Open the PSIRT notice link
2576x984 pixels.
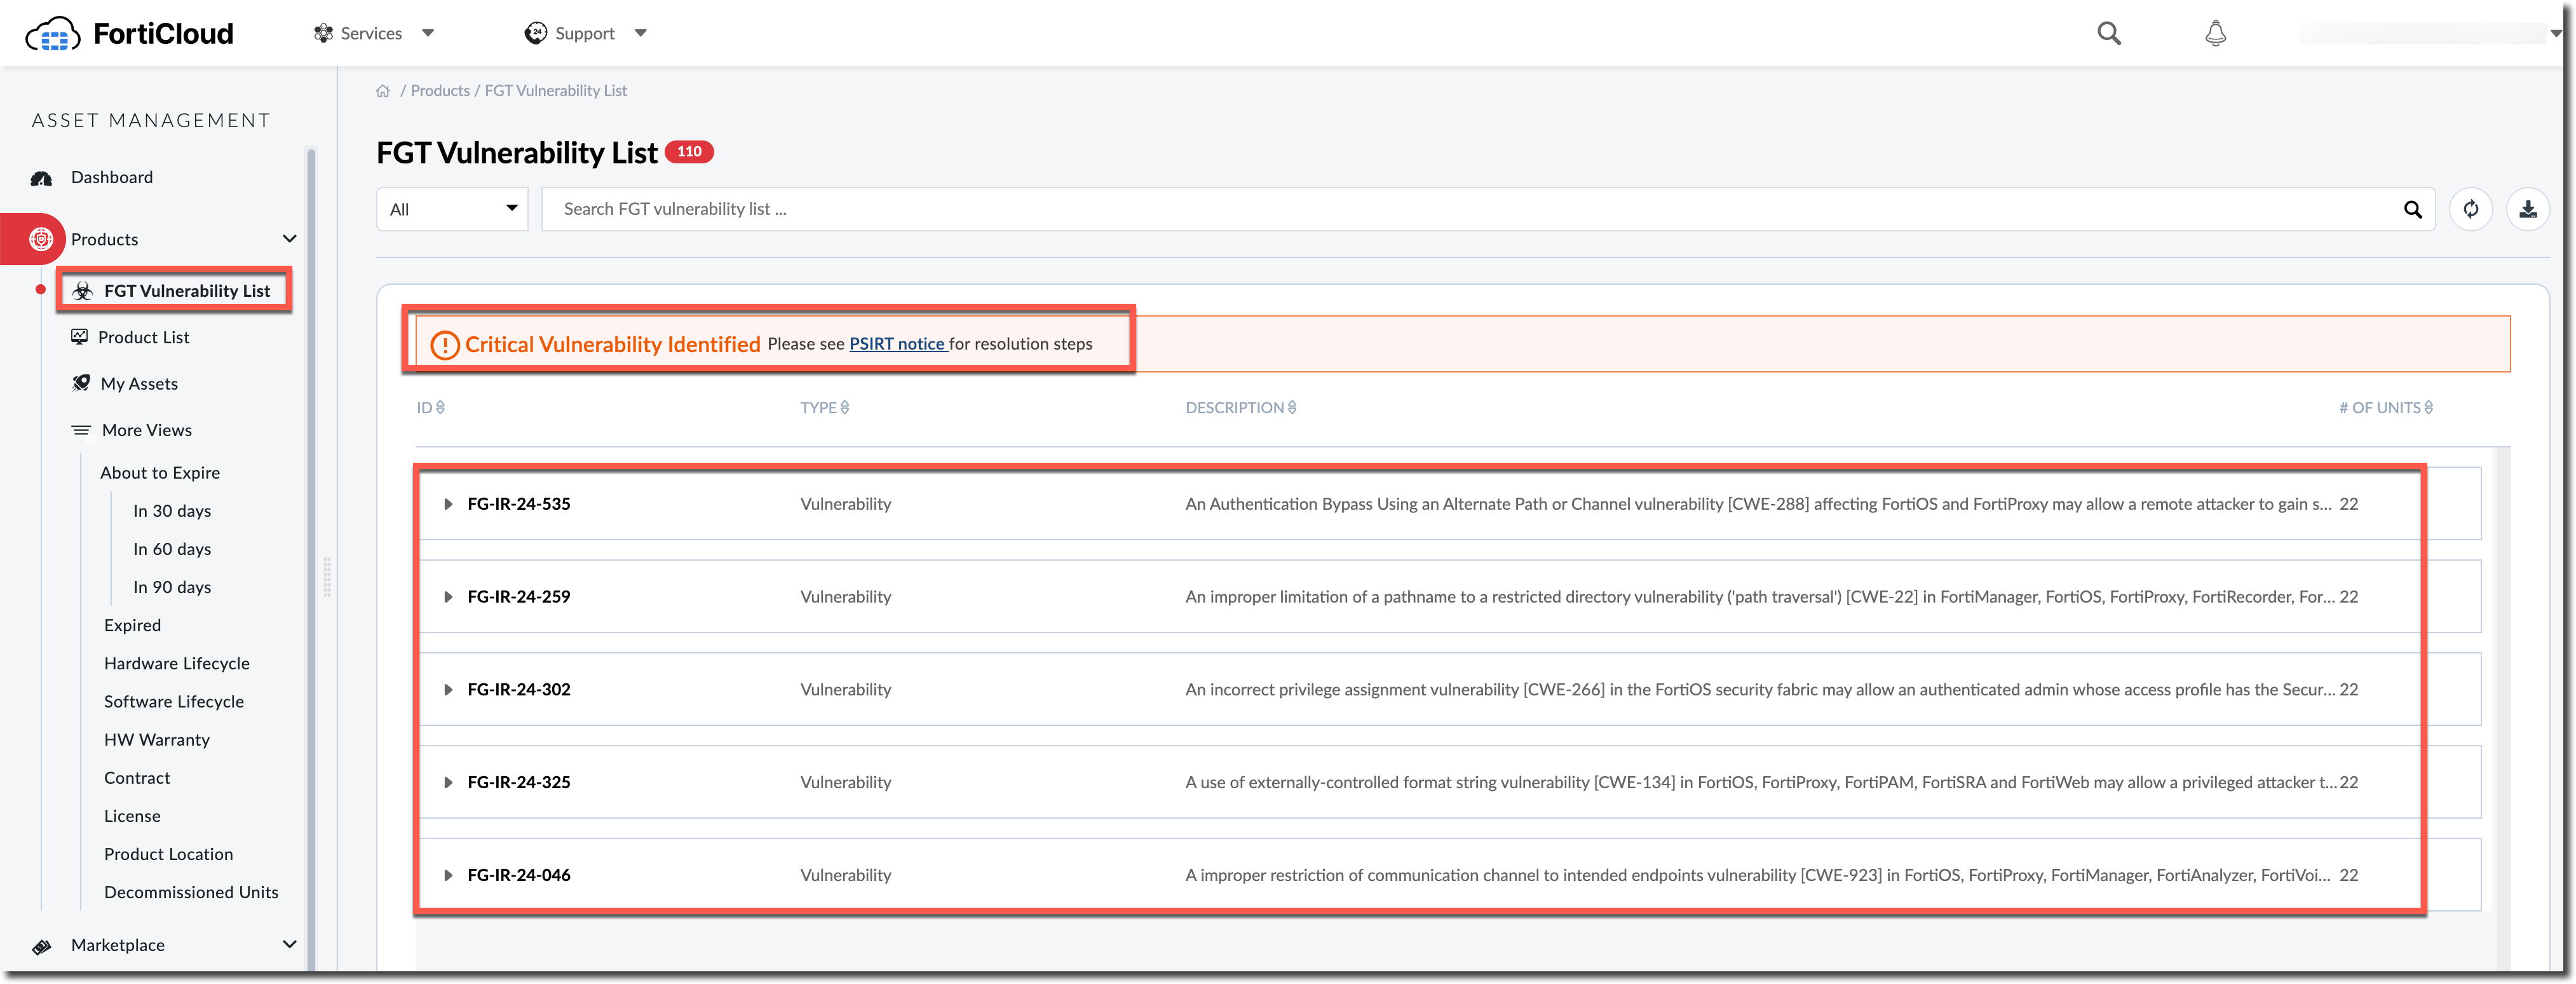click(897, 344)
